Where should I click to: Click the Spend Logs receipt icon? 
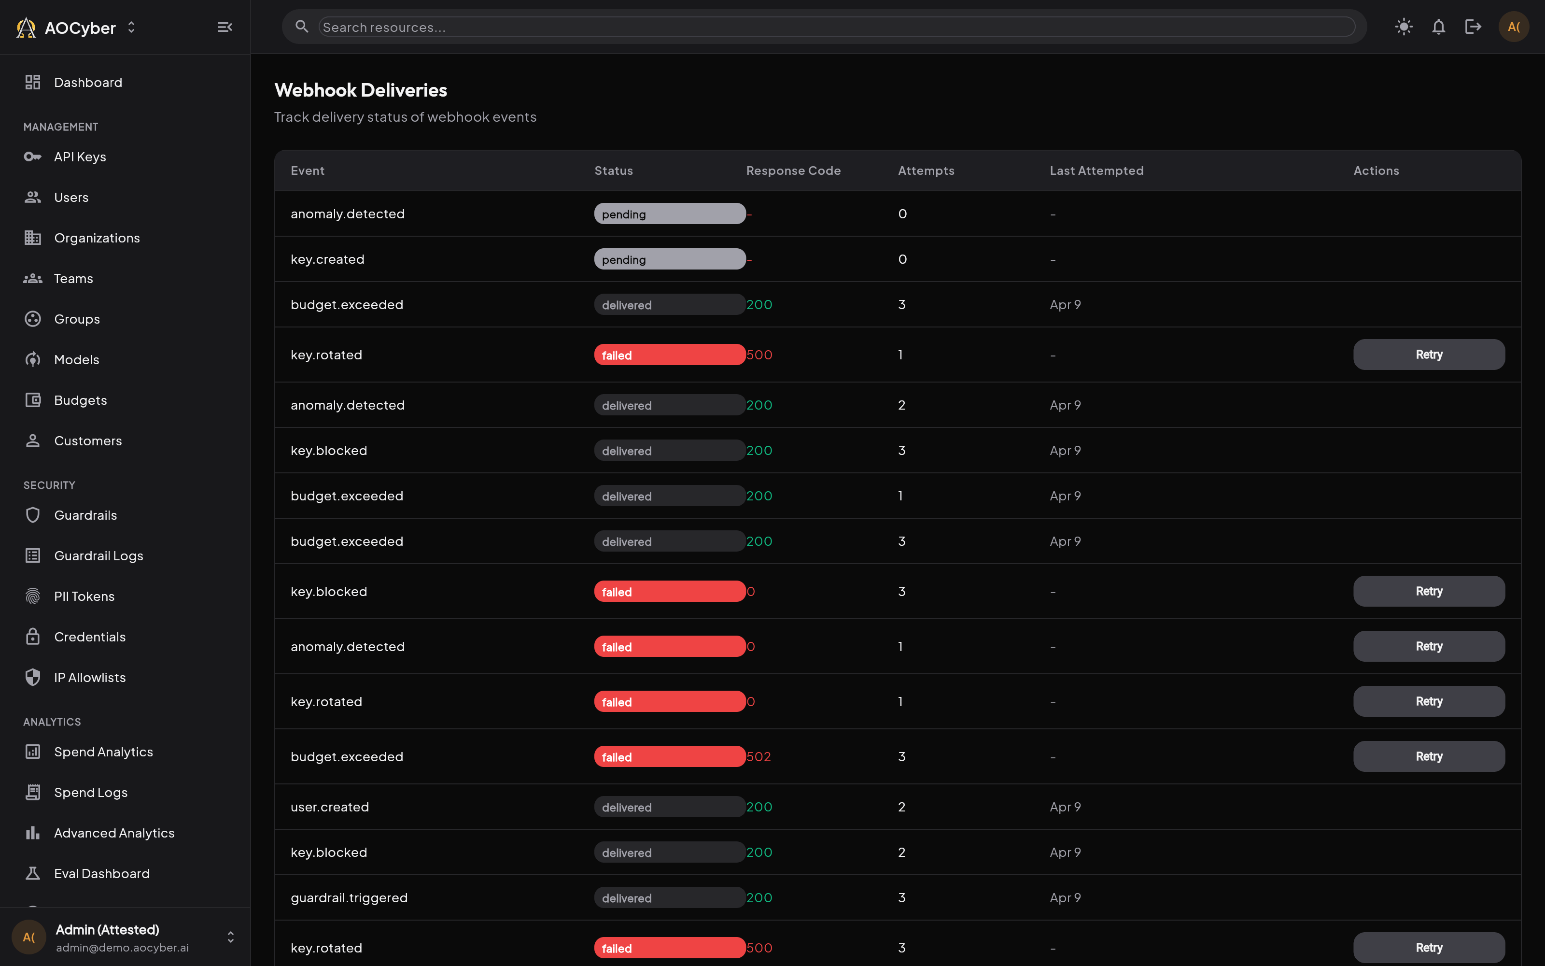[32, 792]
